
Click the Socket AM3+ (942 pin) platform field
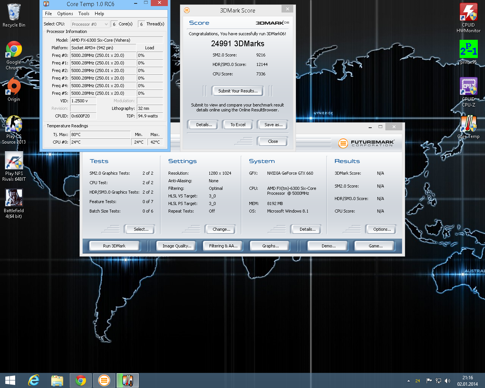click(103, 48)
